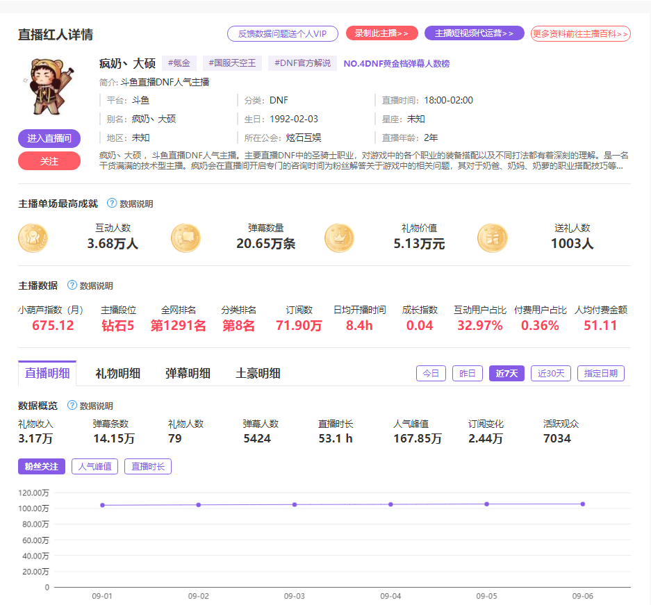Click the 送礼人数 medal icon
This screenshot has width=651, height=605.
(x=493, y=238)
